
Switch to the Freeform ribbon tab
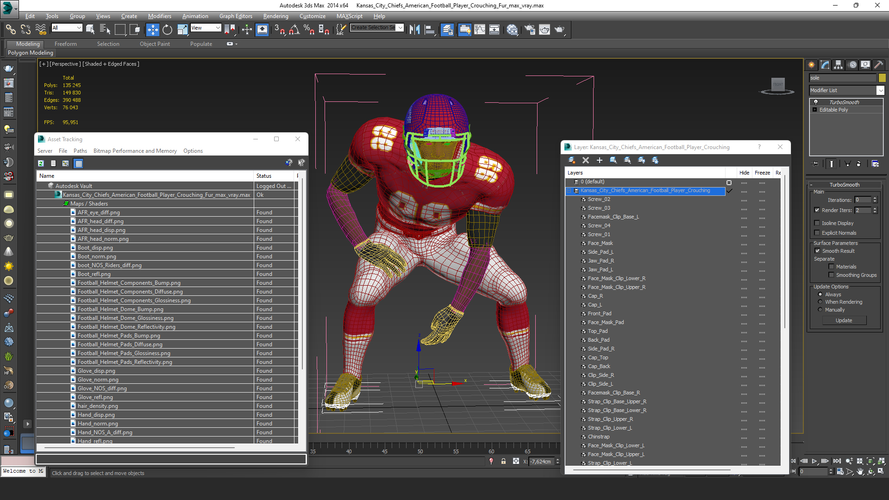pos(66,44)
